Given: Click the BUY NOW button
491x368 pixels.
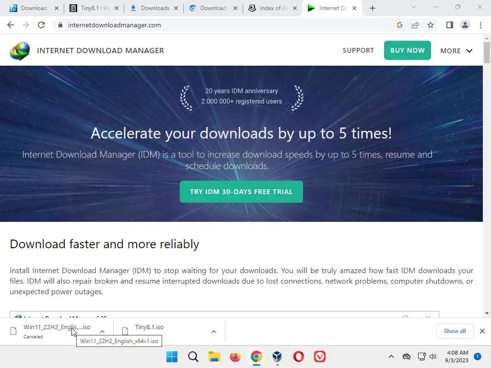Looking at the screenshot, I should pyautogui.click(x=408, y=50).
